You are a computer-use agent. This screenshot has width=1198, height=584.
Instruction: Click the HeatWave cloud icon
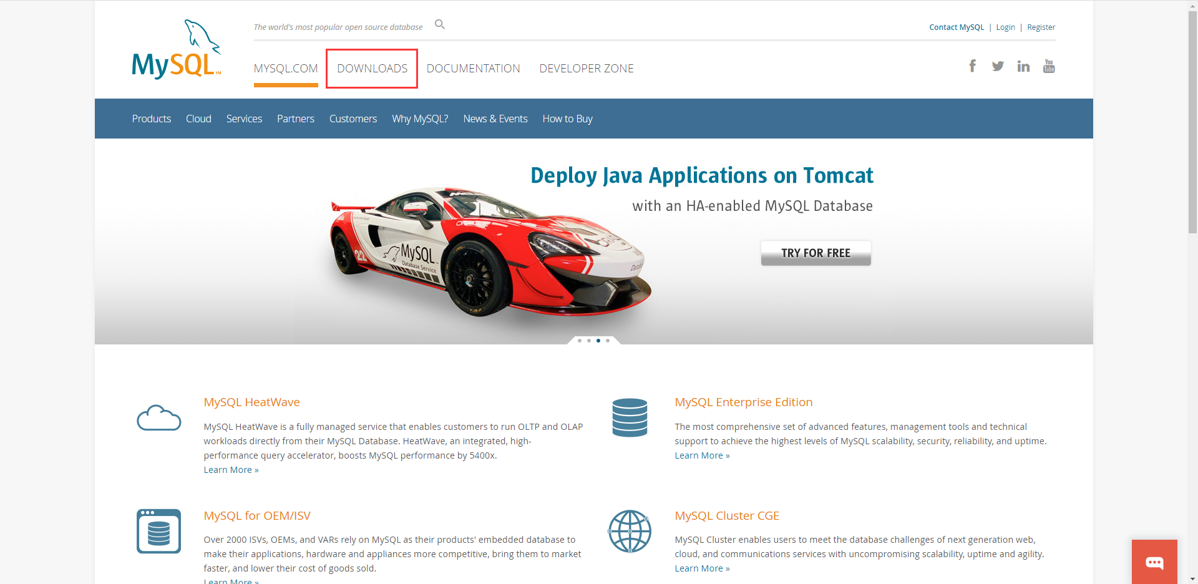point(159,417)
